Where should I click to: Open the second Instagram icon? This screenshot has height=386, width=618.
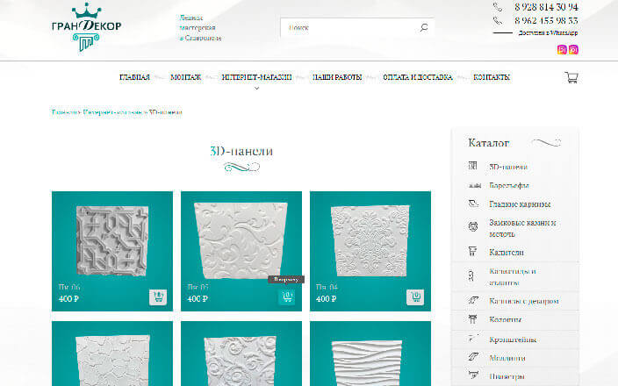click(x=573, y=50)
